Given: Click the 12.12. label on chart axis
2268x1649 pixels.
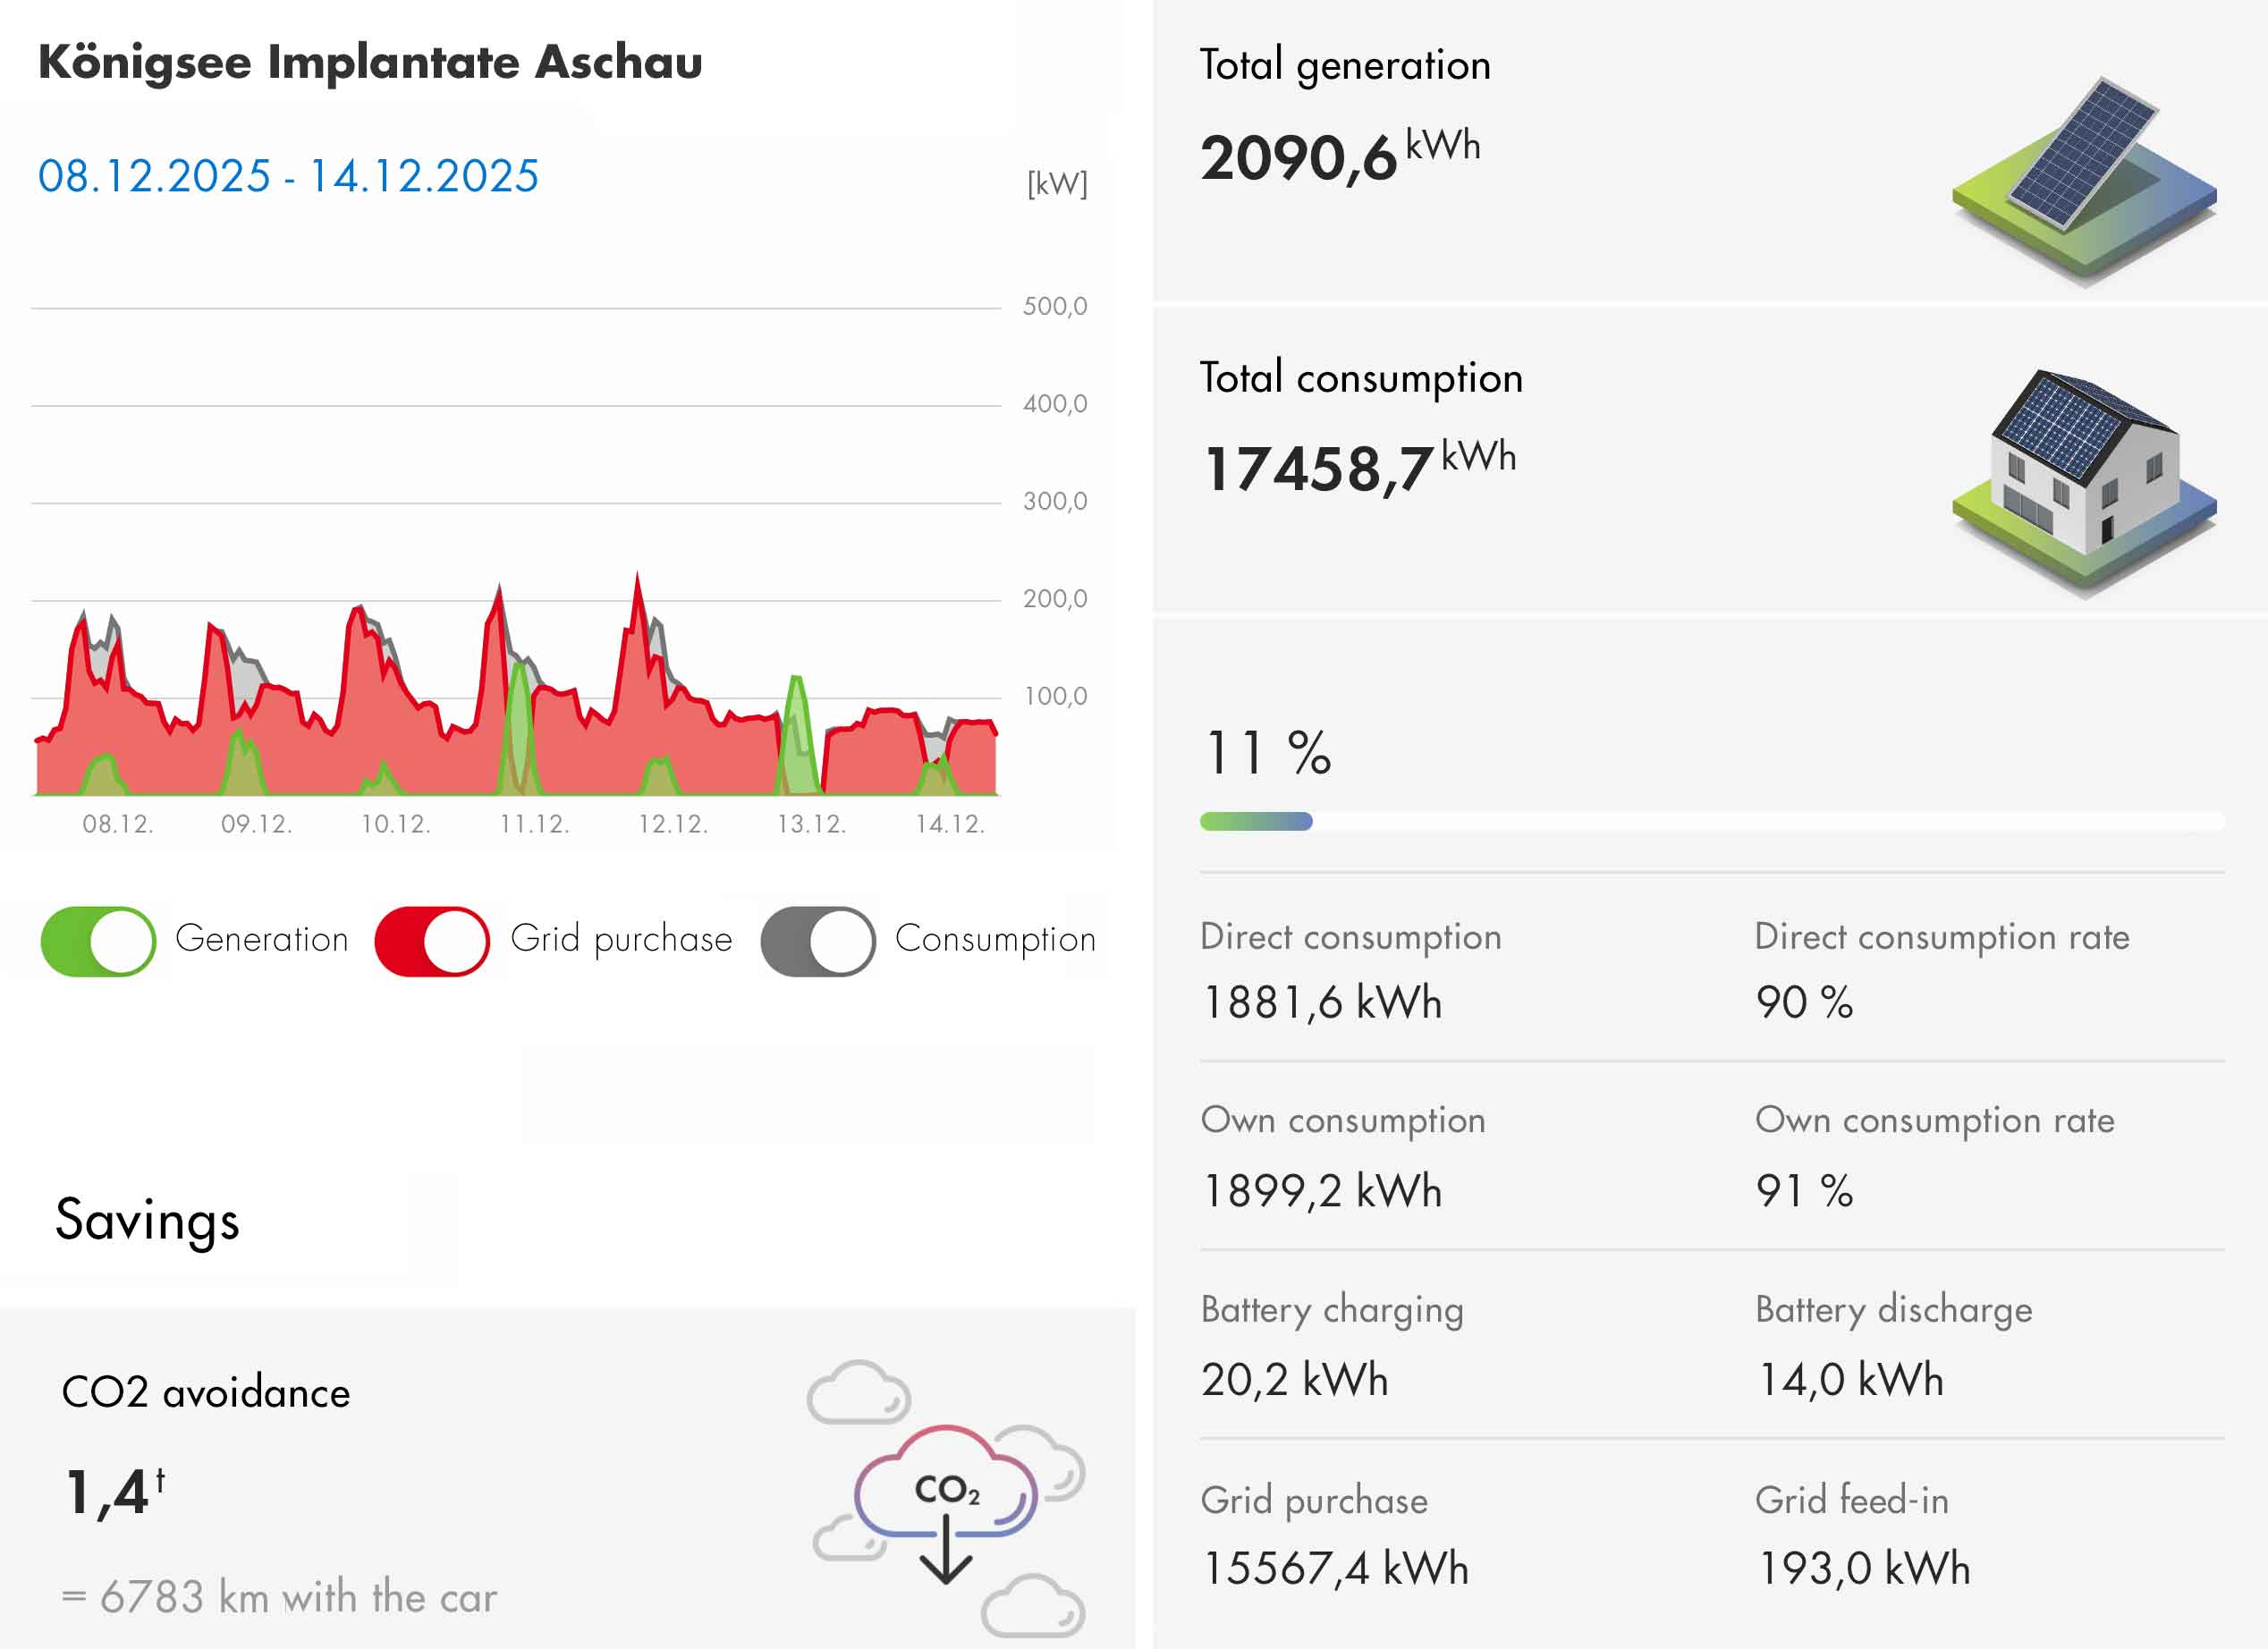Looking at the screenshot, I should pyautogui.click(x=673, y=824).
